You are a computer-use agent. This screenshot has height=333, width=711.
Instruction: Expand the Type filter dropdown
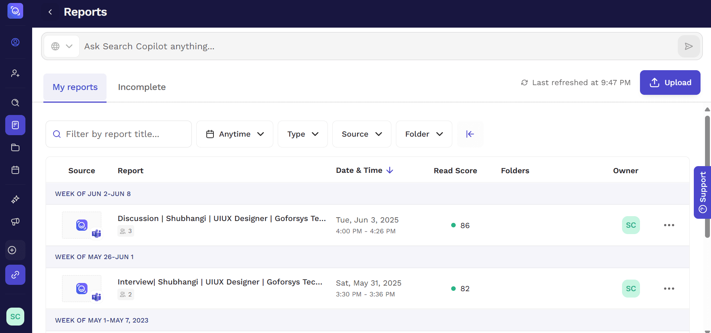click(303, 134)
